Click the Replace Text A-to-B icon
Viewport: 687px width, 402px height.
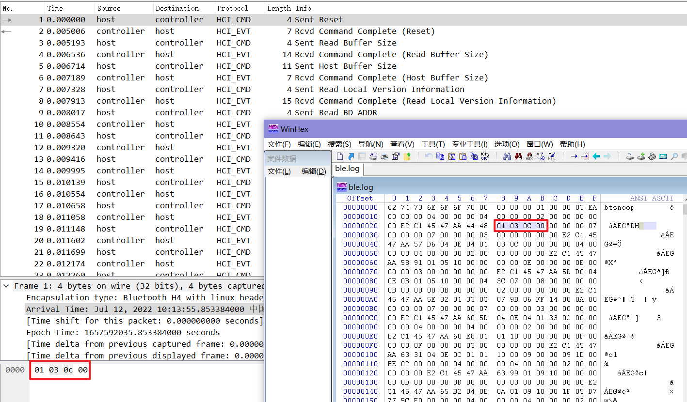click(541, 156)
